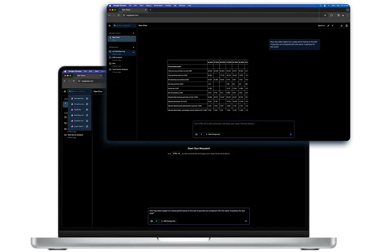This screenshot has width=384, height=252.
Task: Go back in front Chrome window
Action: pos(110,15)
